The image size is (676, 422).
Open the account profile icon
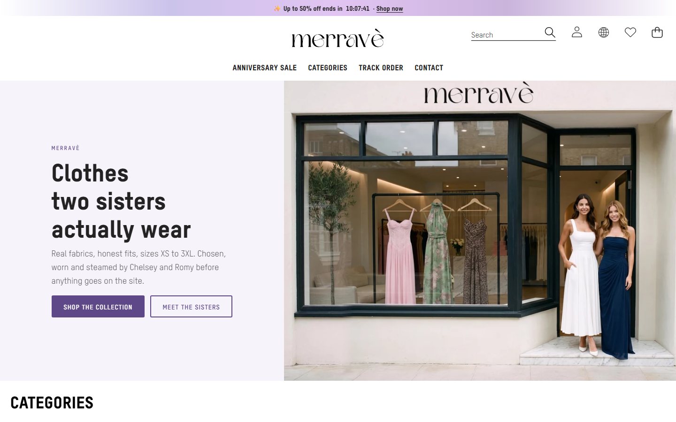coord(577,32)
